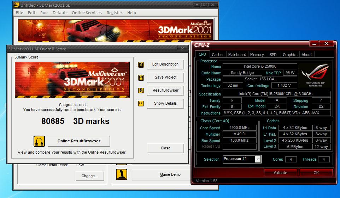This screenshot has height=198, width=340.
Task: Open the Register menu
Action: pyautogui.click(x=114, y=13)
